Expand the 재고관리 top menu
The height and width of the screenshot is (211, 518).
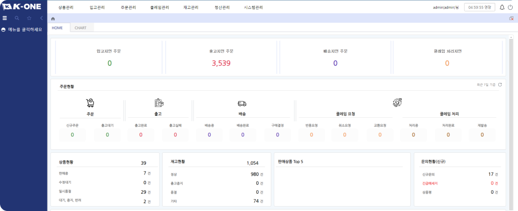coord(190,7)
